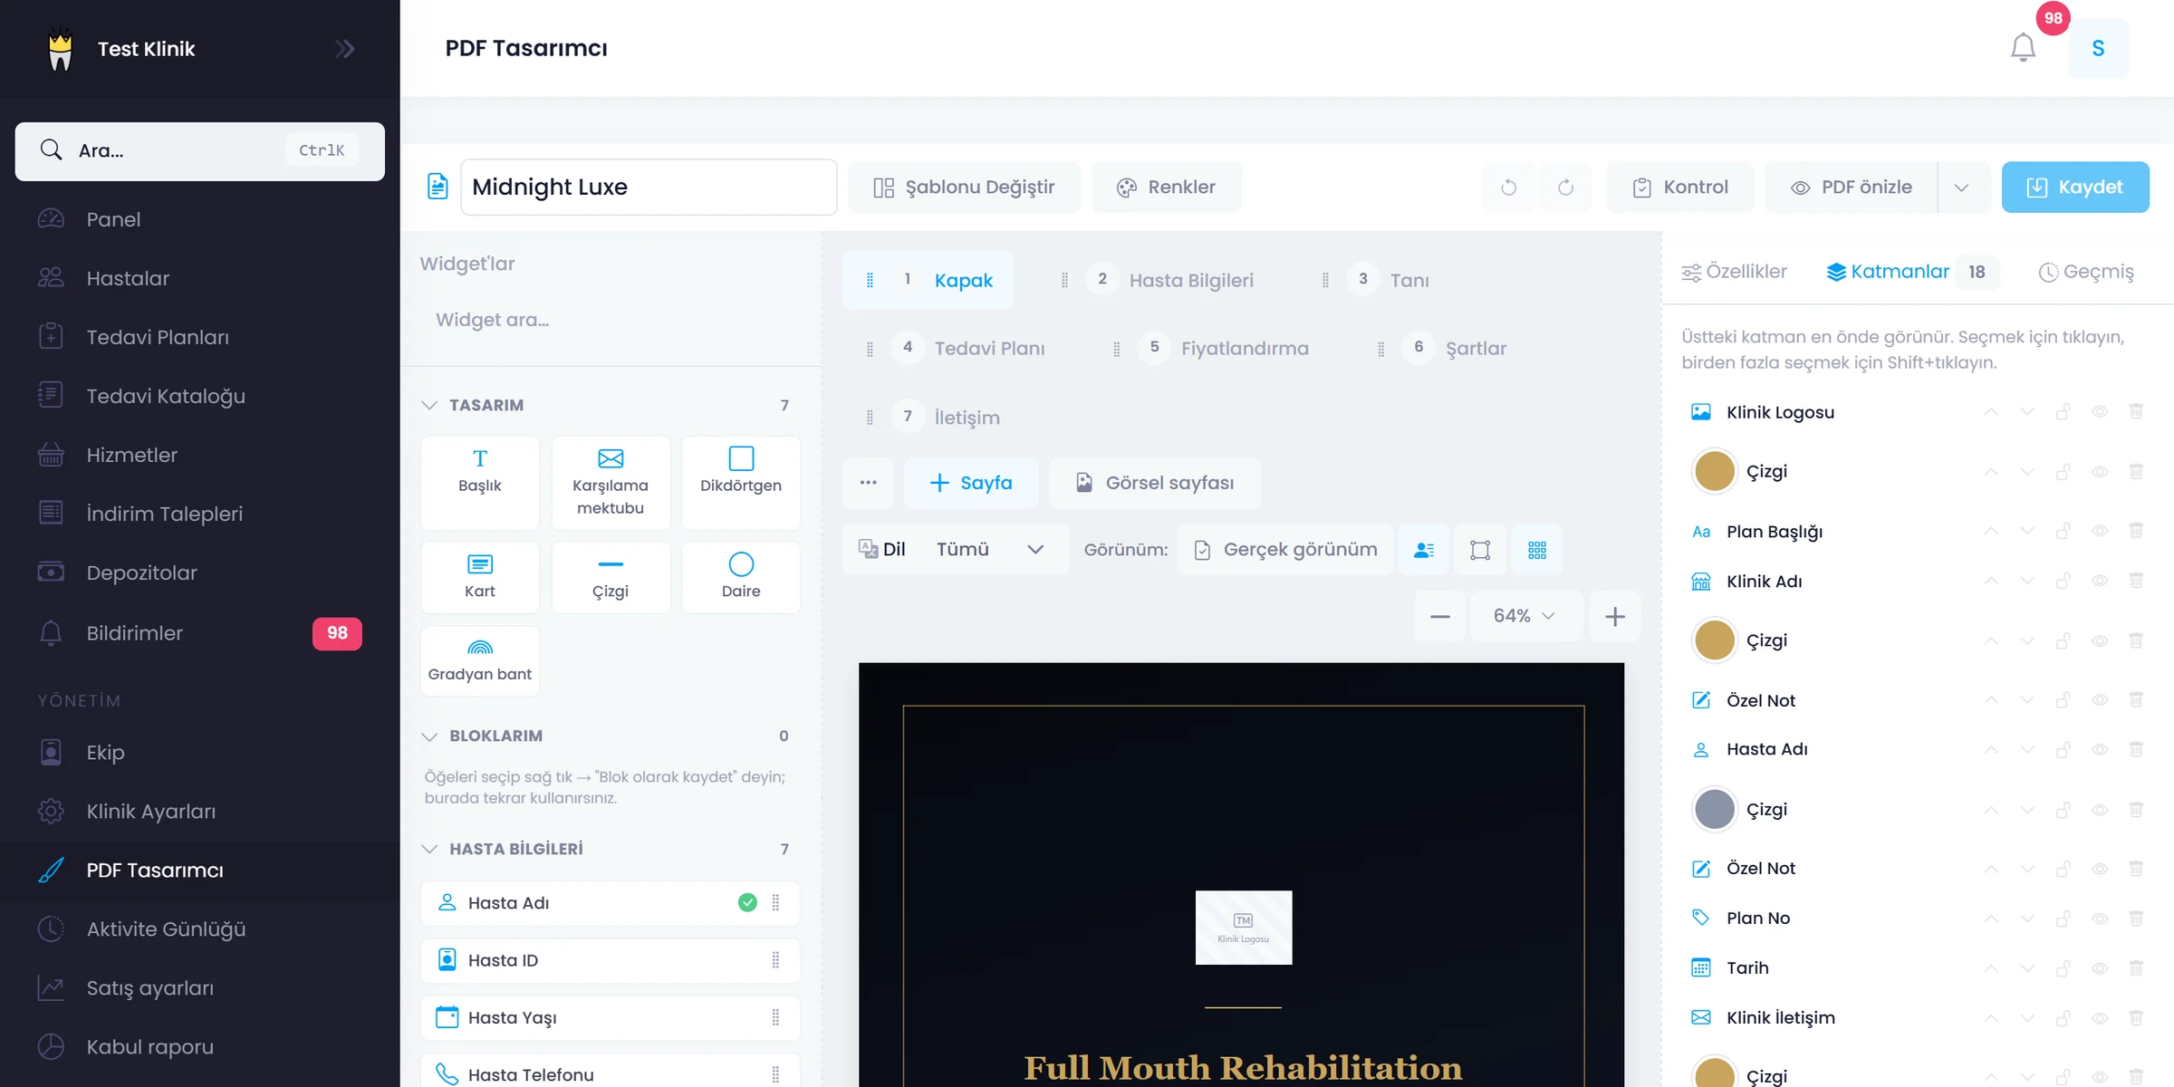
Task: Collapse the HASTA BİLGİLERİ section
Action: click(x=429, y=850)
